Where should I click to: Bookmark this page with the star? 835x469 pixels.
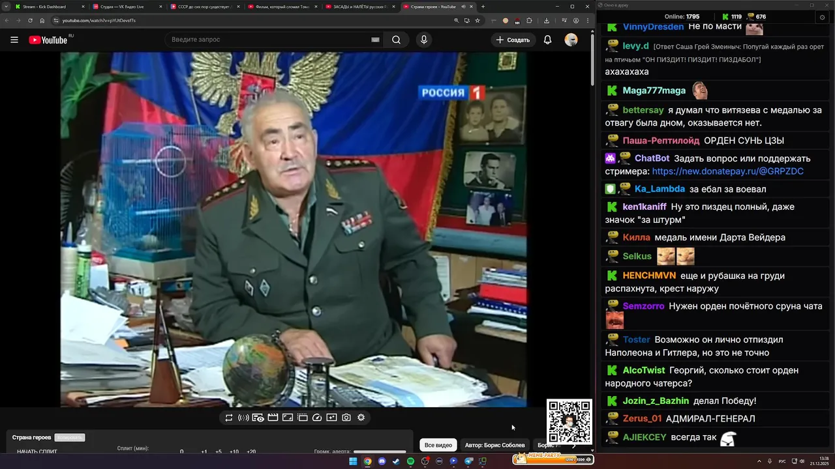pos(478,20)
